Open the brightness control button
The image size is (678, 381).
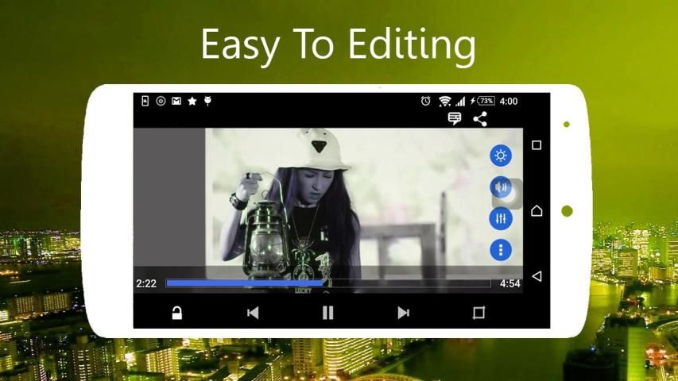[501, 156]
